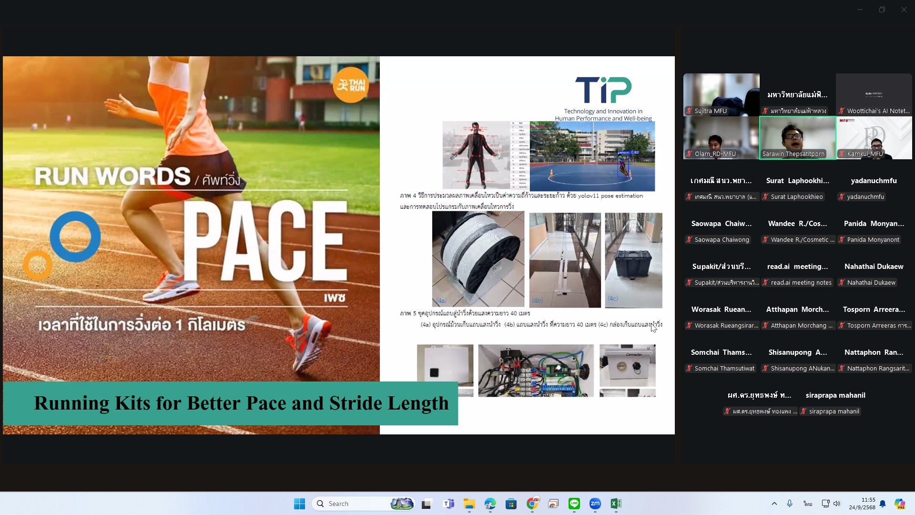
Task: Open the volume control in tray
Action: tap(837, 504)
